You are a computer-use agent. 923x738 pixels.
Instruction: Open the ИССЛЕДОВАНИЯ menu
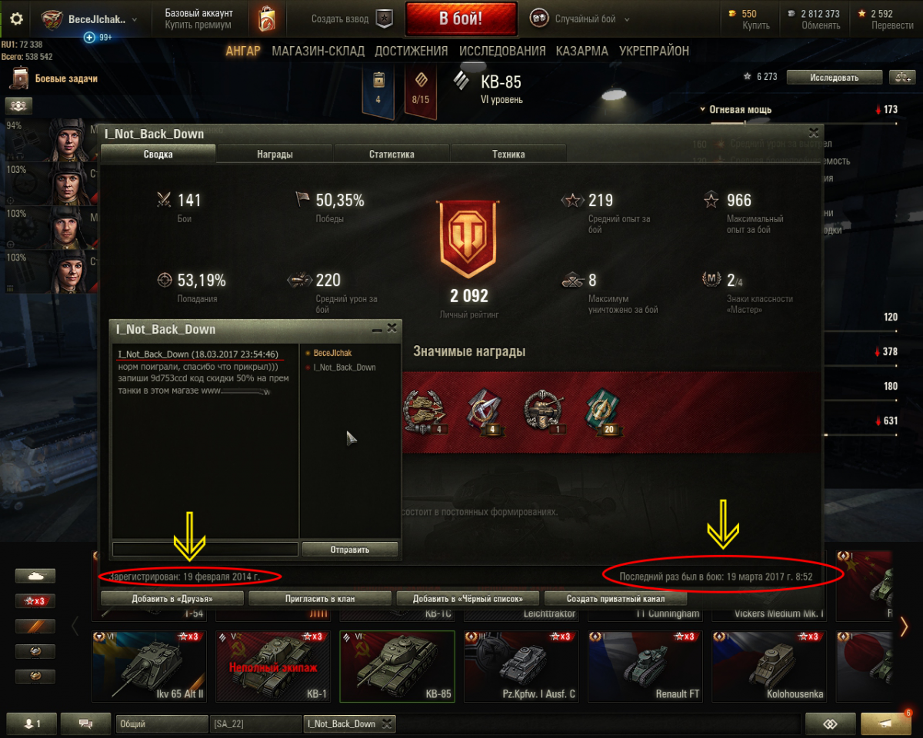[502, 51]
